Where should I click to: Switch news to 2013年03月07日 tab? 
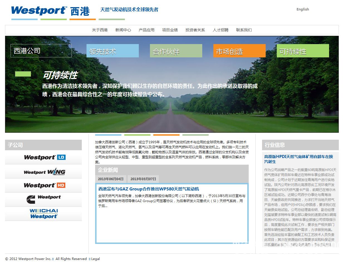click(143, 179)
